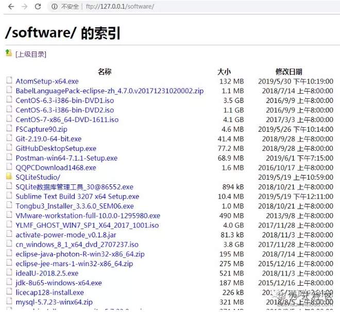Click Postman-win64-7.1.1-Setup.exe link
The width and height of the screenshot is (340, 312).
[66, 158]
